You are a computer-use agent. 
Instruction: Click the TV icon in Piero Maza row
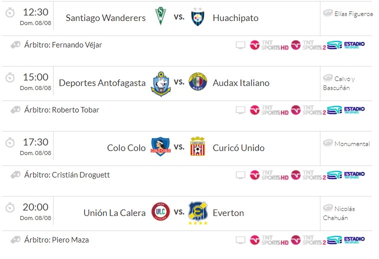(x=241, y=240)
